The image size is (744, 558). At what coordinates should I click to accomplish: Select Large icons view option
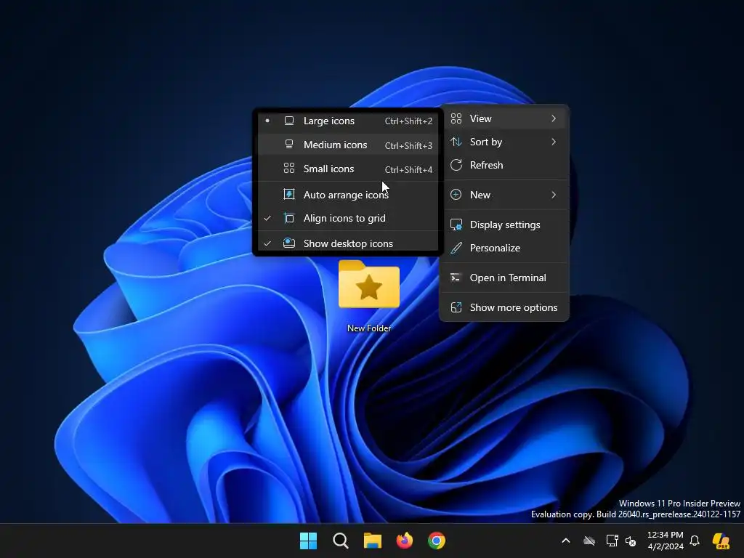coord(347,121)
